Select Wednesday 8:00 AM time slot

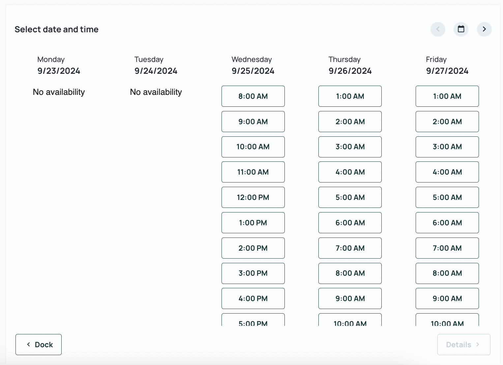tap(253, 96)
